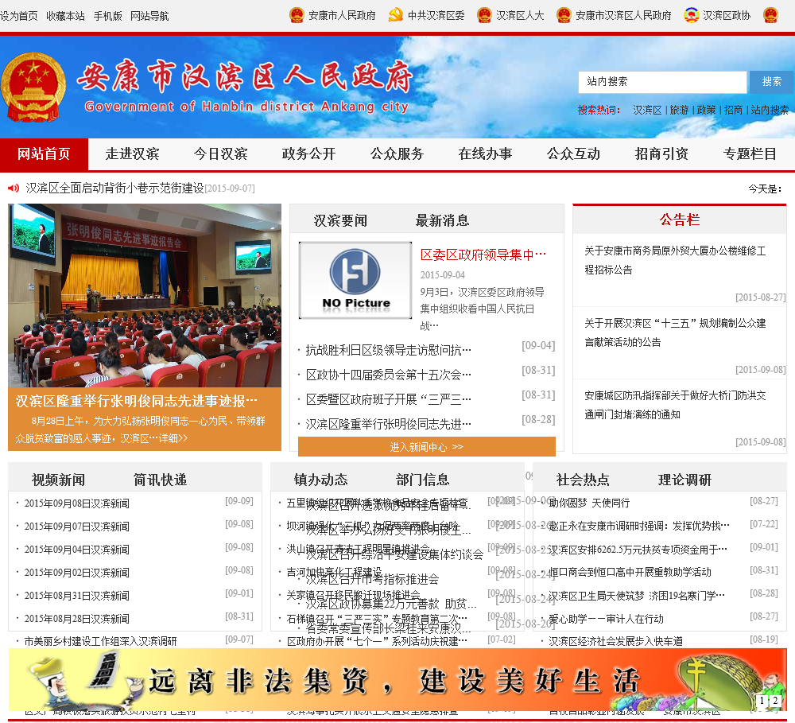Image resolution: width=795 pixels, height=723 pixels.
Task: Click the 设为首页 link
Action: tap(19, 16)
